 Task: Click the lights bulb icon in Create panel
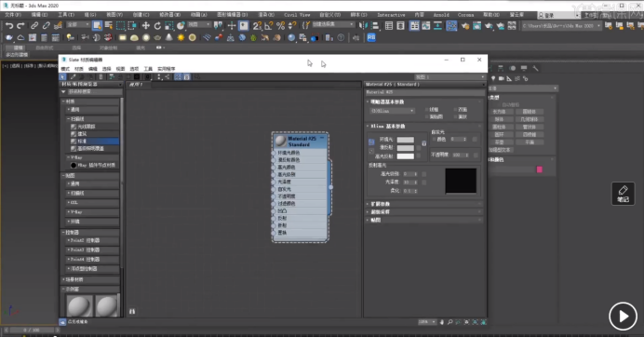click(493, 78)
